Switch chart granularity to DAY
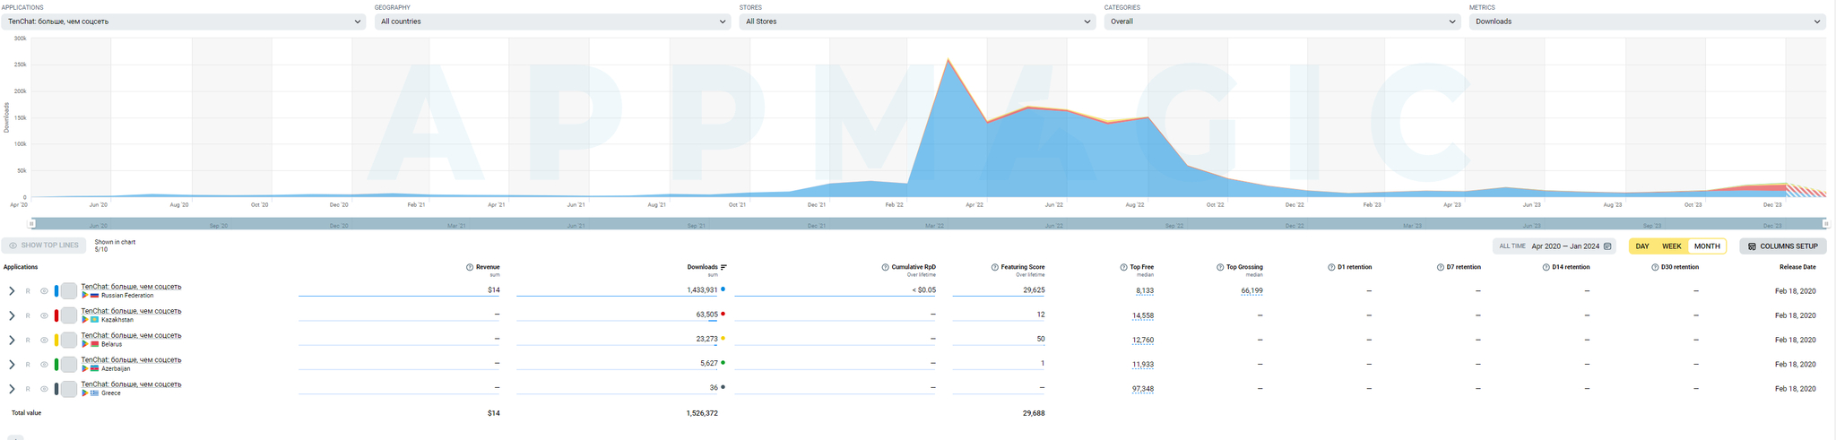 tap(1642, 246)
